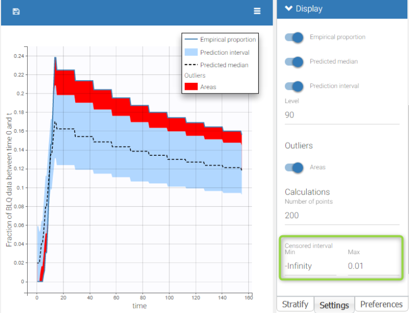
Task: Click Censored interval Min field
Action: [310, 266]
